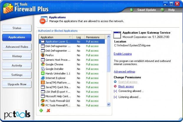Click the Grant full access link

(x=128, y=82)
